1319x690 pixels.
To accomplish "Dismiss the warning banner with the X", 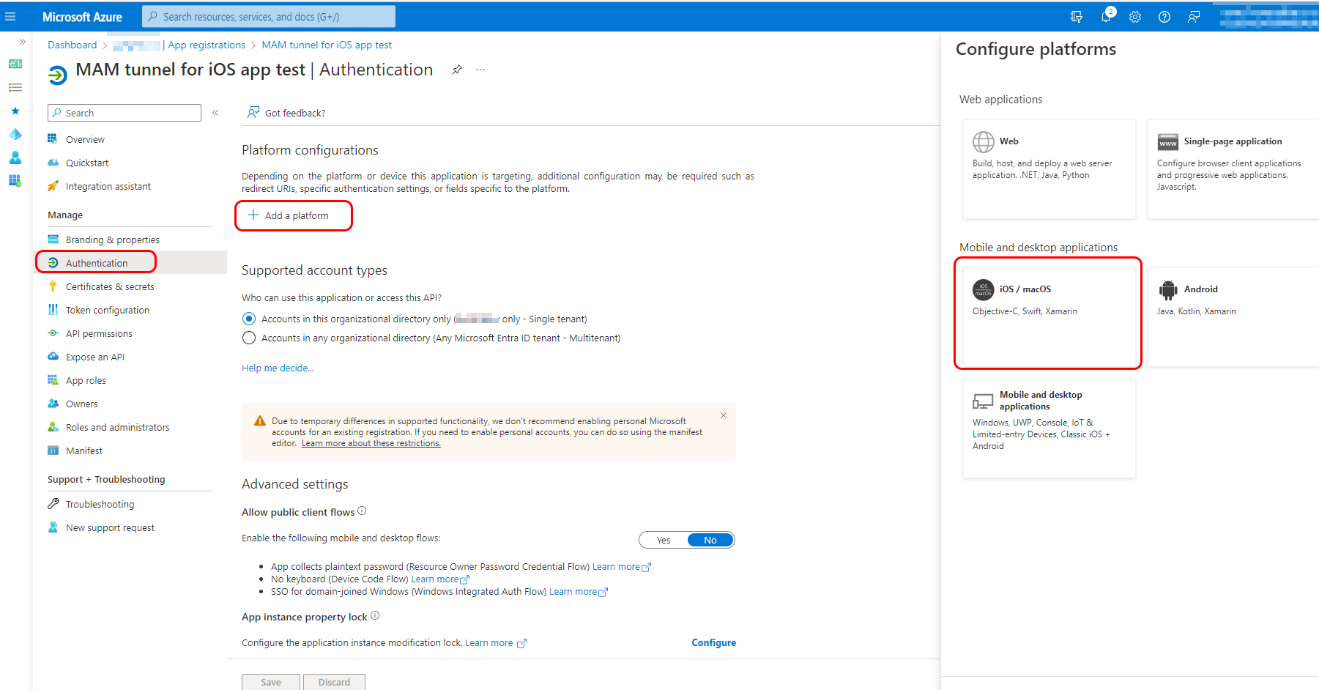I will click(724, 415).
